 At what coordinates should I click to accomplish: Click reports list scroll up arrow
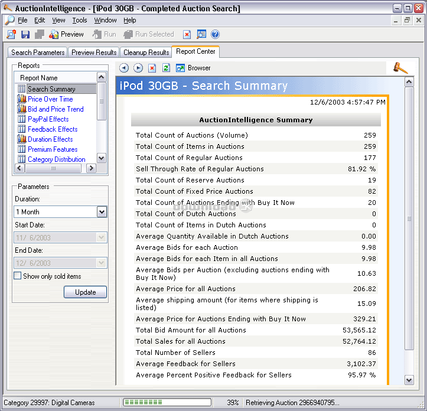pyautogui.click(x=102, y=77)
